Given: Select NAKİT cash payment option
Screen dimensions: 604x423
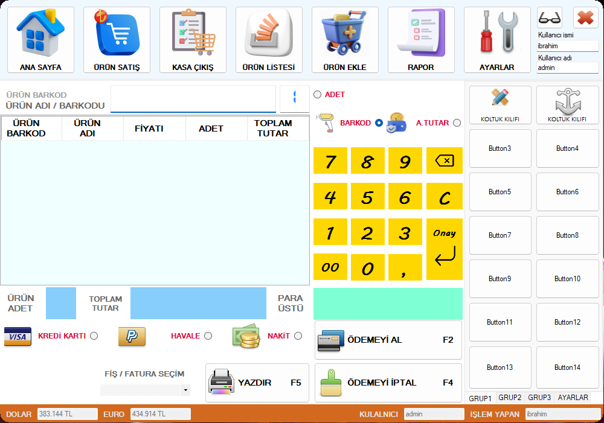Looking at the screenshot, I should point(298,336).
